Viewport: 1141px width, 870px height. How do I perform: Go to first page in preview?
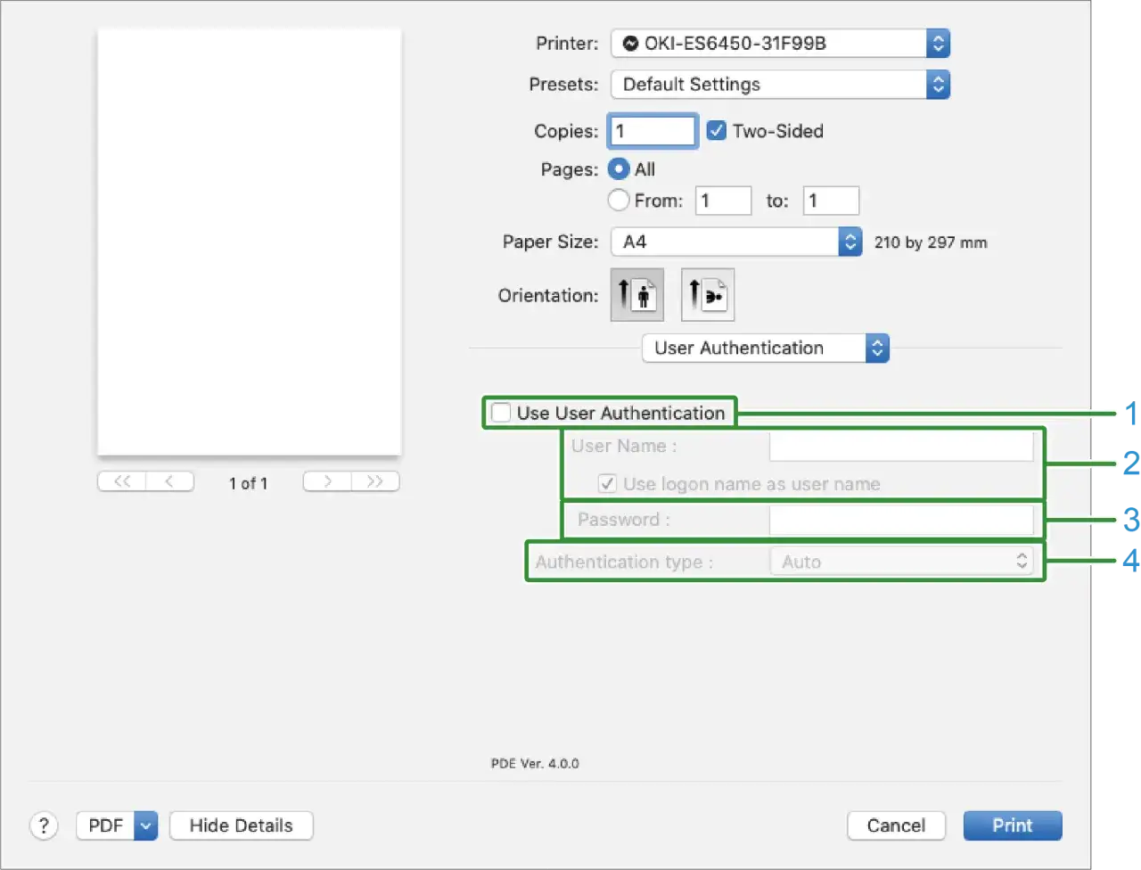[122, 481]
